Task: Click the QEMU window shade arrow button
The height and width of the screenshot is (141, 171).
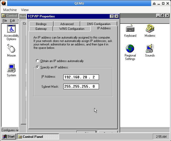Action: coord(154,3)
